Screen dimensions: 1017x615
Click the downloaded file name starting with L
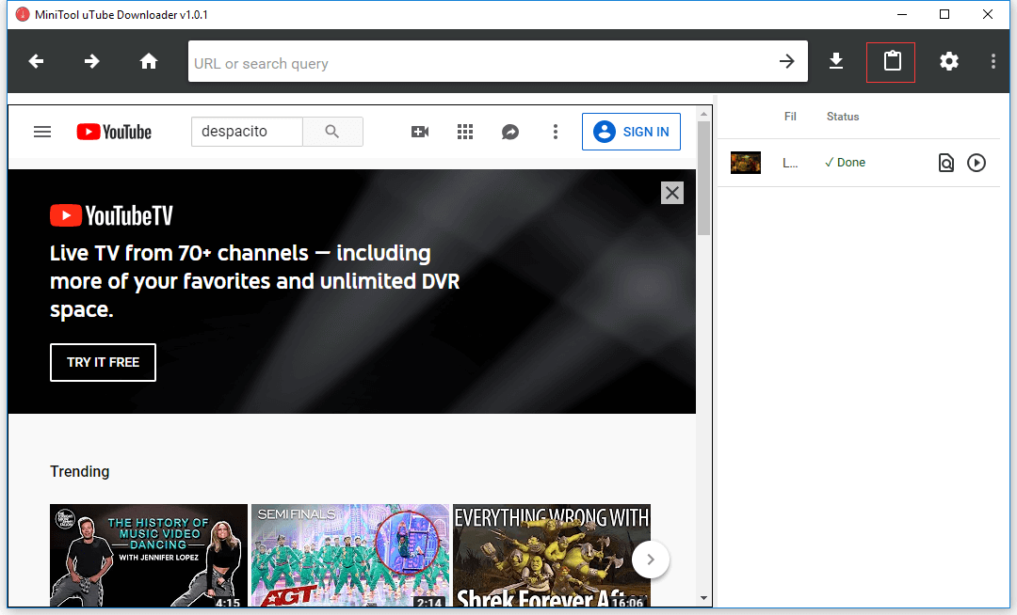click(x=790, y=163)
